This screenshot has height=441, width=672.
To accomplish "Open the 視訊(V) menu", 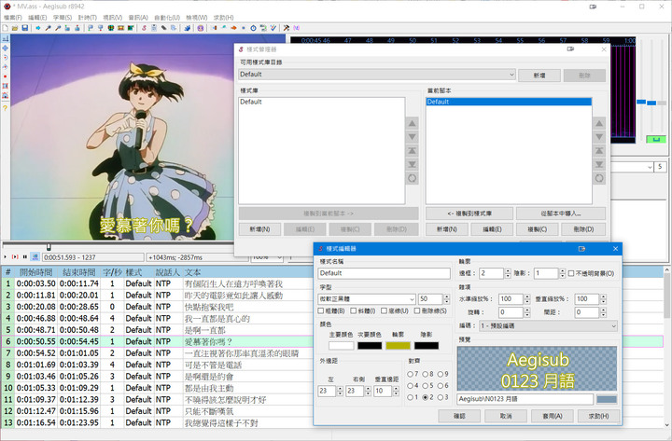I will click(x=113, y=18).
